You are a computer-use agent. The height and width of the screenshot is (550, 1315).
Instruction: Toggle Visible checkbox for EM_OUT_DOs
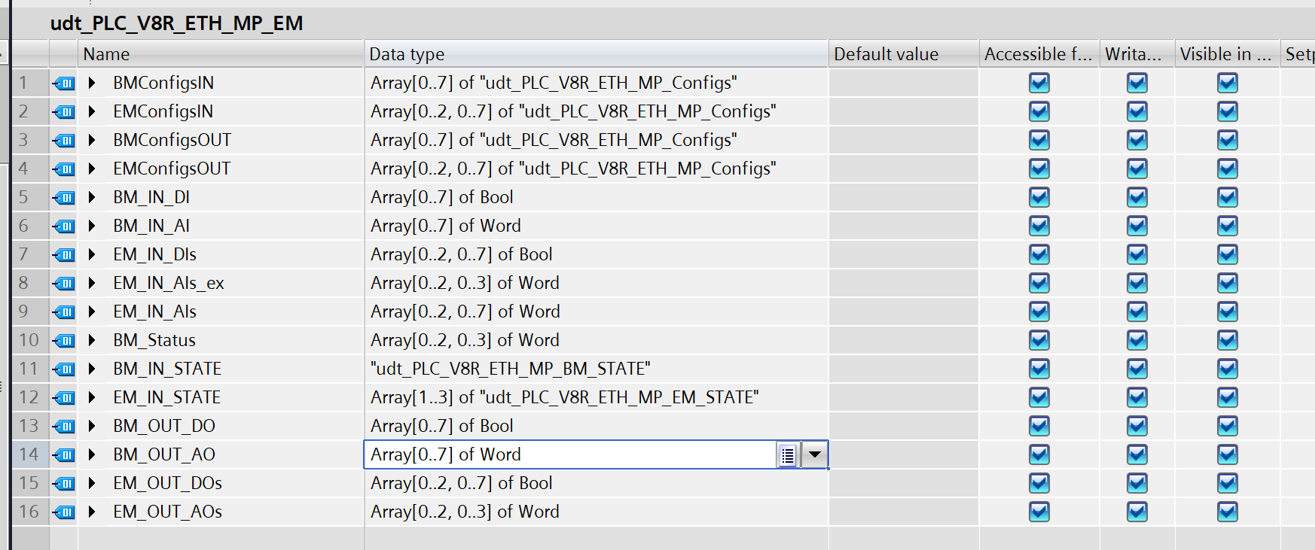point(1227,483)
